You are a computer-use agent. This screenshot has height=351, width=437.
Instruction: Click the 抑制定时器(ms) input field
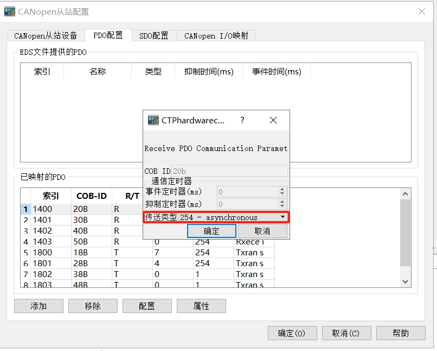click(x=248, y=204)
